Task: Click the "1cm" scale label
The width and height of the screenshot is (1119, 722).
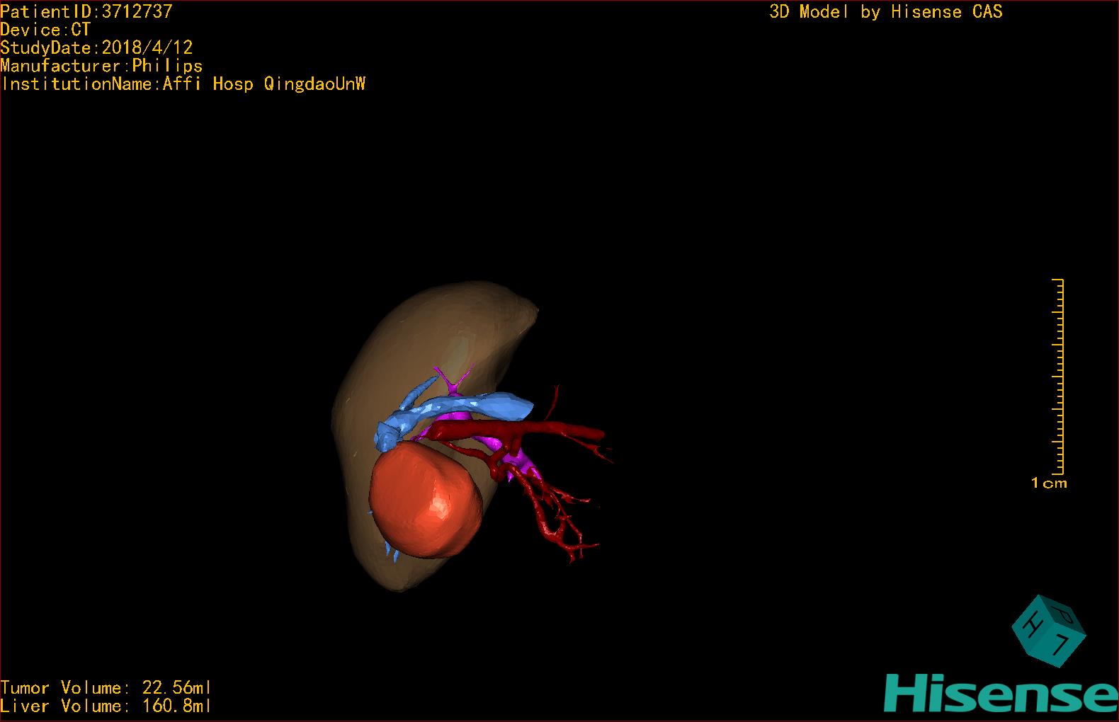Action: [x=1049, y=483]
